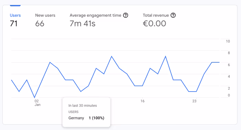The height and width of the screenshot is (130, 241).
Task: Click the 7m 41s engagement value
Action: pyautogui.click(x=83, y=24)
